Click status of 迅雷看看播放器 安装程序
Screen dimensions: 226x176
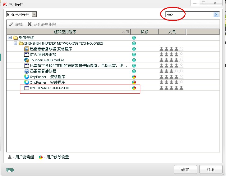point(134,49)
